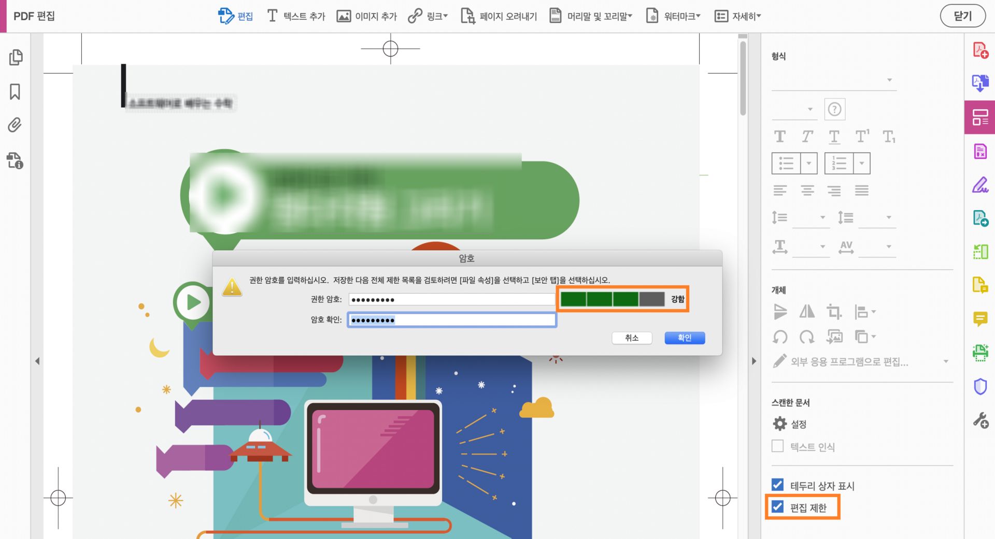Open the 자세히 menu

click(x=737, y=16)
